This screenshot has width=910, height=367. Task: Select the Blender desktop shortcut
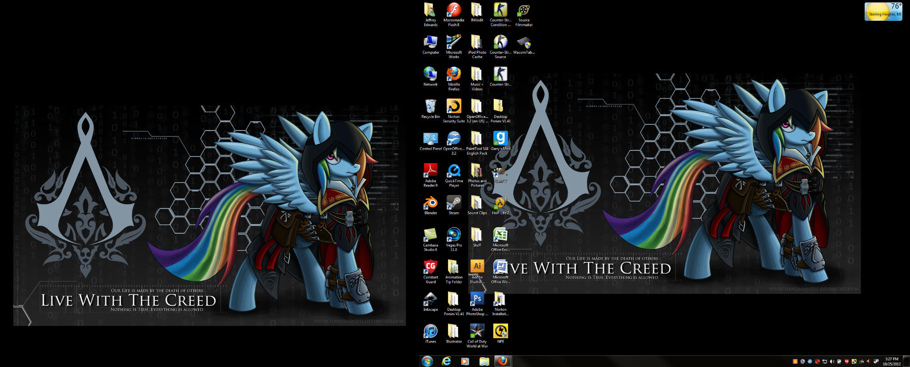pos(431,206)
